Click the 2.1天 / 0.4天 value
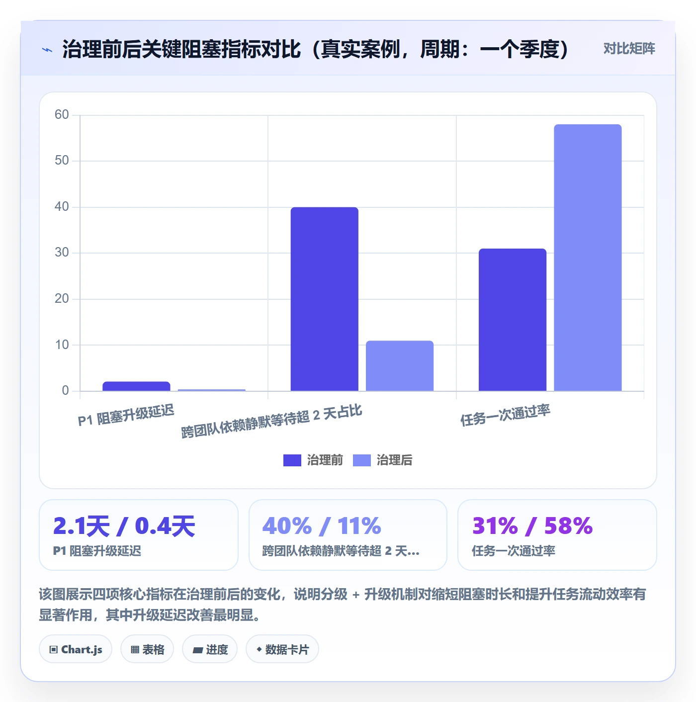This screenshot has width=696, height=702. tap(124, 526)
